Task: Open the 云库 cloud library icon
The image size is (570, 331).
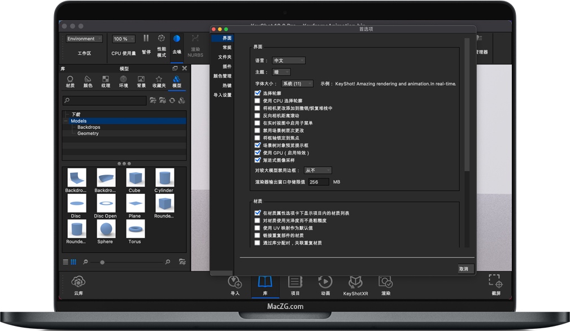Action: click(78, 281)
